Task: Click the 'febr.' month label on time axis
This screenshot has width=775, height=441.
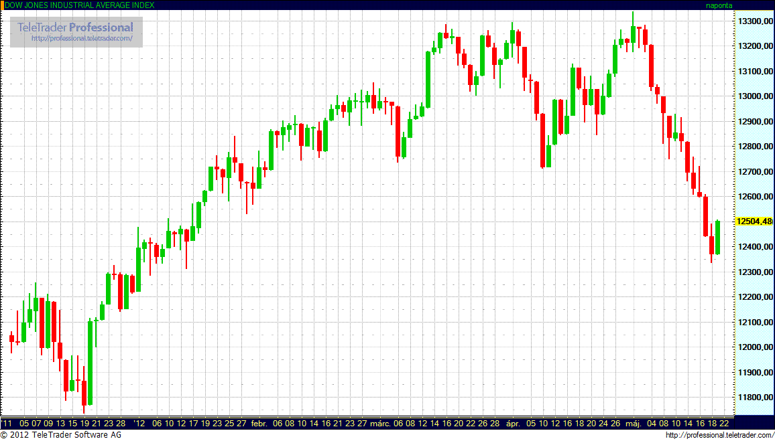Action: (259, 424)
